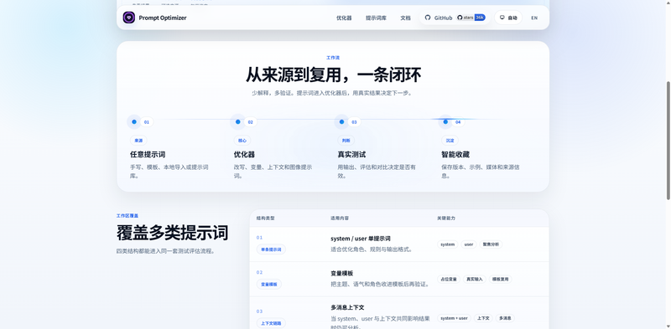
Task: Click the 关键能力 column header
Action: point(446,218)
